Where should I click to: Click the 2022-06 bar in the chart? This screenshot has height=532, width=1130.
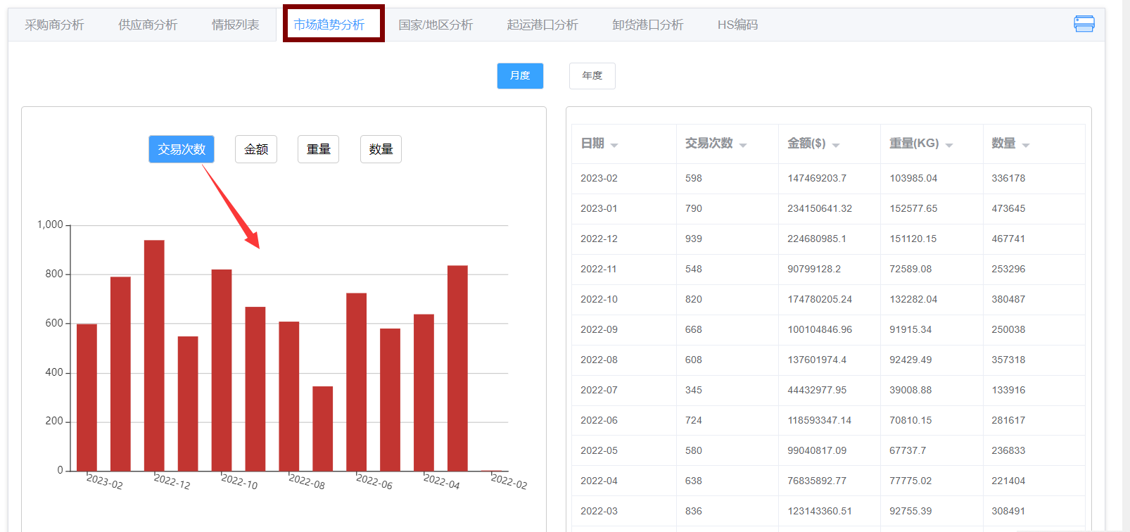point(356,382)
